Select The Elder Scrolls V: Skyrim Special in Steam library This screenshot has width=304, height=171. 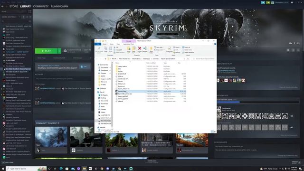tap(18, 69)
